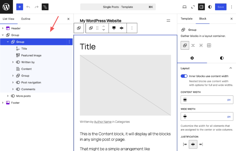Screen dimensions: 236x151
Task: Expand the nested Group below Content
Action: pyautogui.click(x=13, y=76)
